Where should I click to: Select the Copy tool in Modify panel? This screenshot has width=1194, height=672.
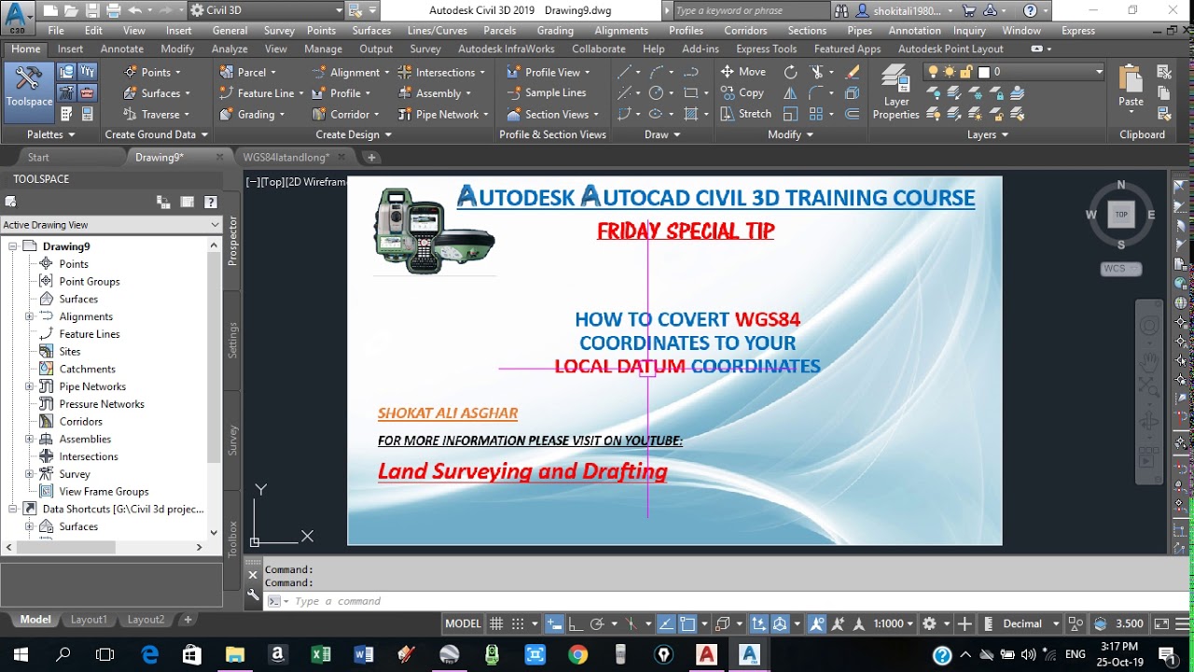tap(742, 92)
